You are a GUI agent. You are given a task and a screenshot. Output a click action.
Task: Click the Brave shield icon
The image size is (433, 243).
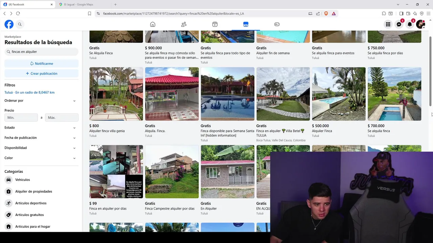tap(326, 13)
